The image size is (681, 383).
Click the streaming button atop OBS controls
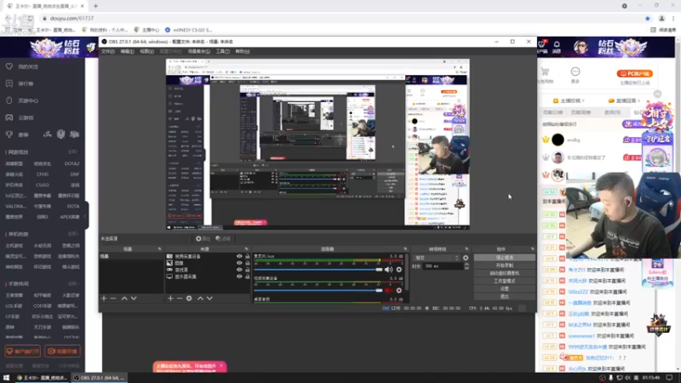point(504,258)
